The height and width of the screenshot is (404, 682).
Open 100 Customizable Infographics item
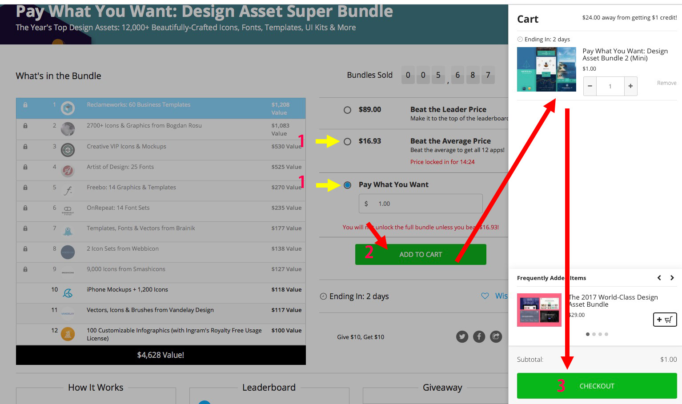tap(174, 334)
